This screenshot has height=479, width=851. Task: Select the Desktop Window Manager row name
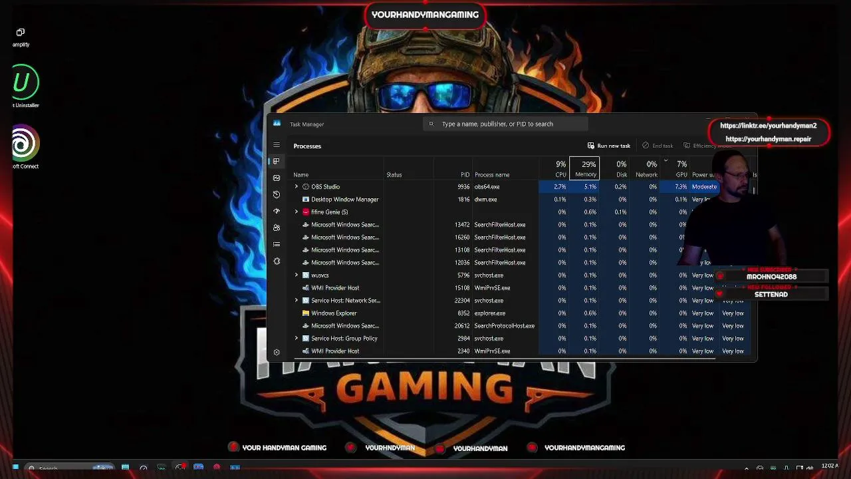tap(345, 199)
